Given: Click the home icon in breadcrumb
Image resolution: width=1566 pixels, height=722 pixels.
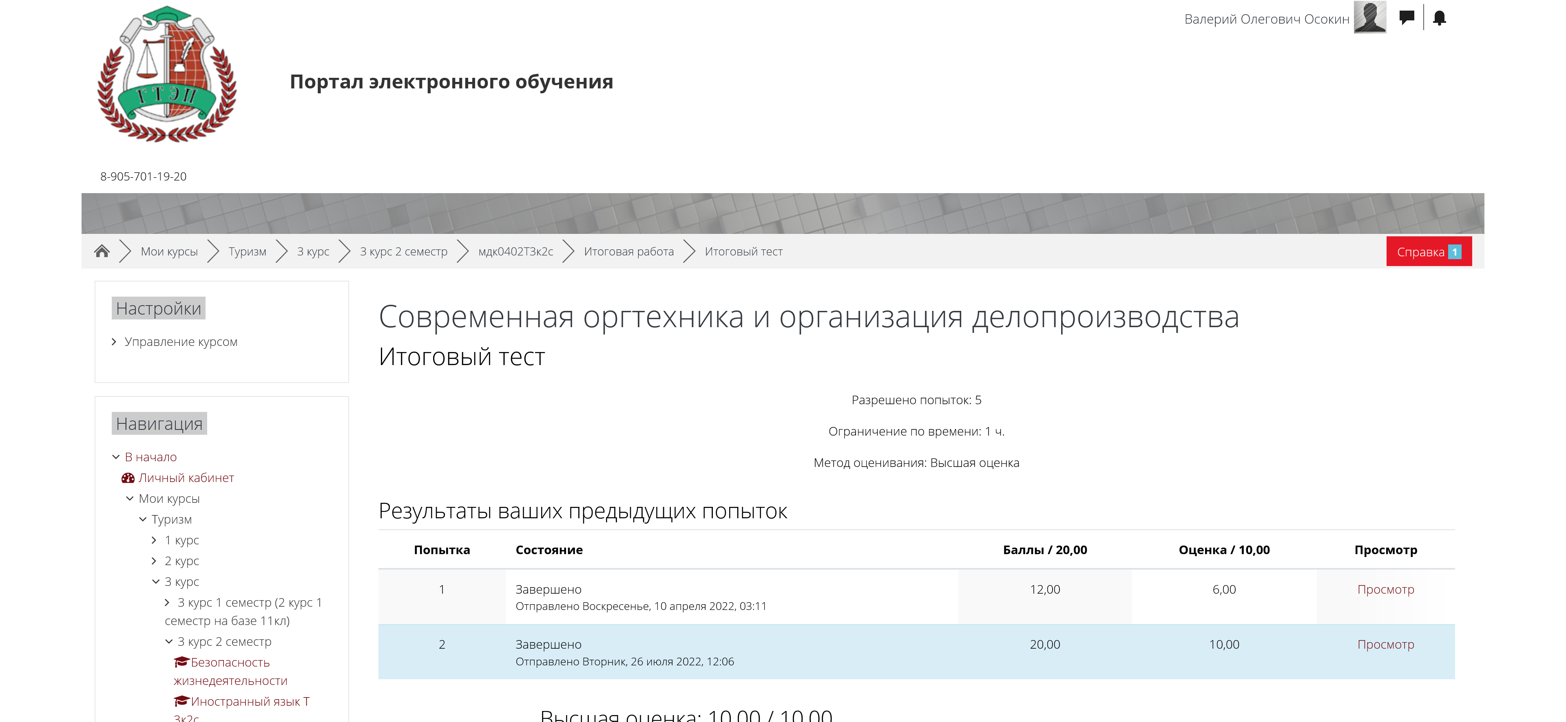Looking at the screenshot, I should tap(102, 251).
